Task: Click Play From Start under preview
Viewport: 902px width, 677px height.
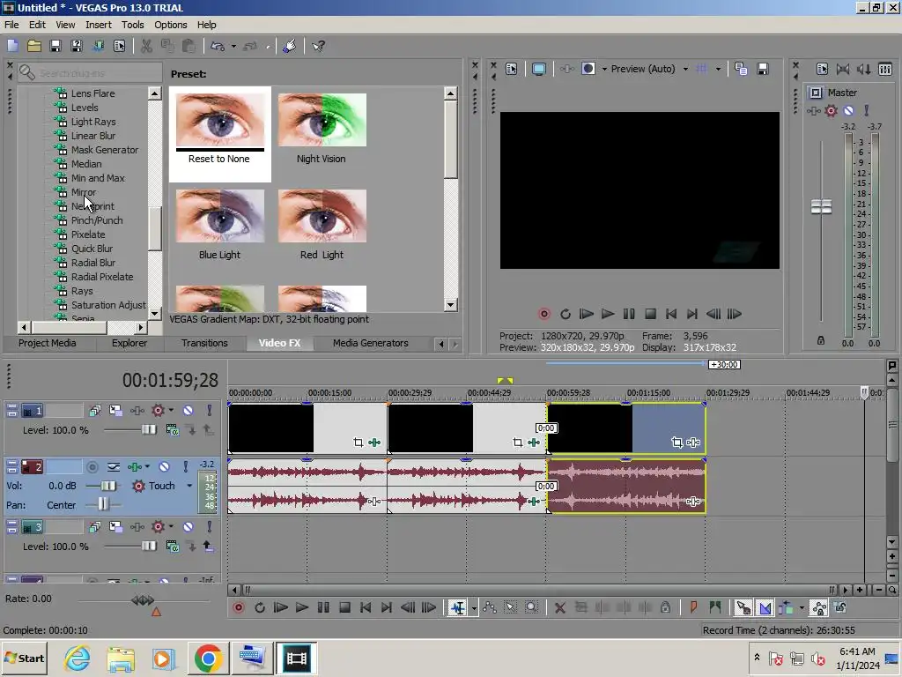Action: coord(586,314)
